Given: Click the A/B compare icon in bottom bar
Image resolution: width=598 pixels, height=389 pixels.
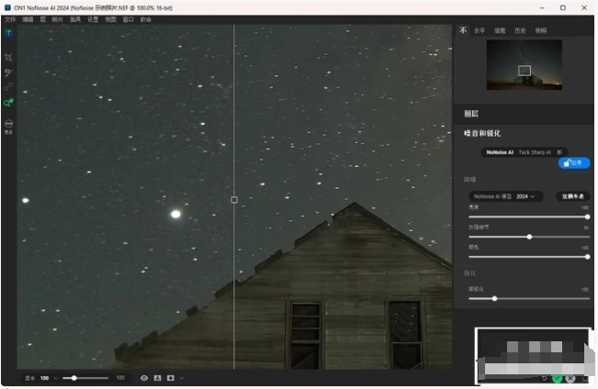Looking at the screenshot, I should pos(157,378).
